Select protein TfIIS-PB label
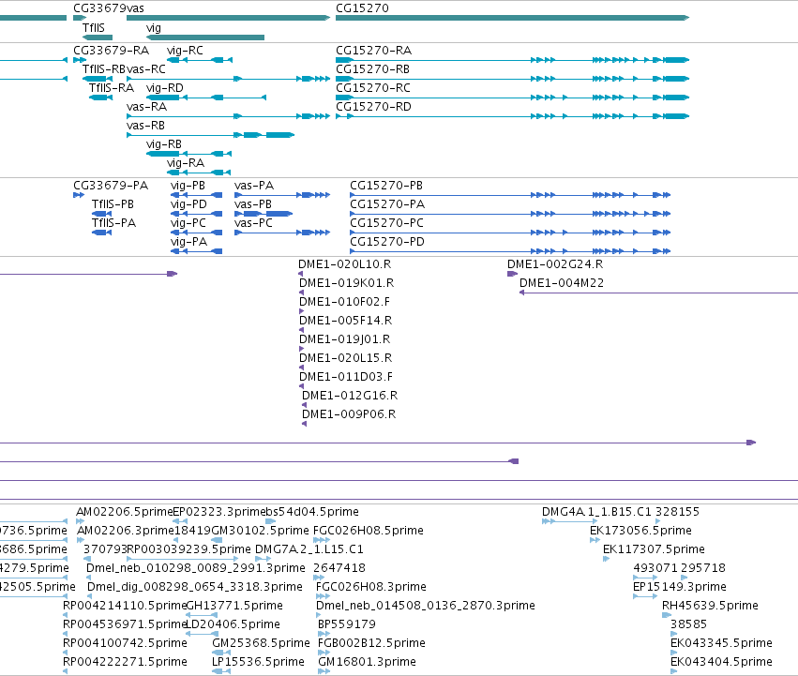798x676 pixels. pos(113,204)
